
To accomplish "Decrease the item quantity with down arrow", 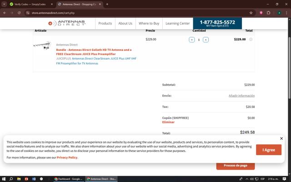I will point(192,40).
